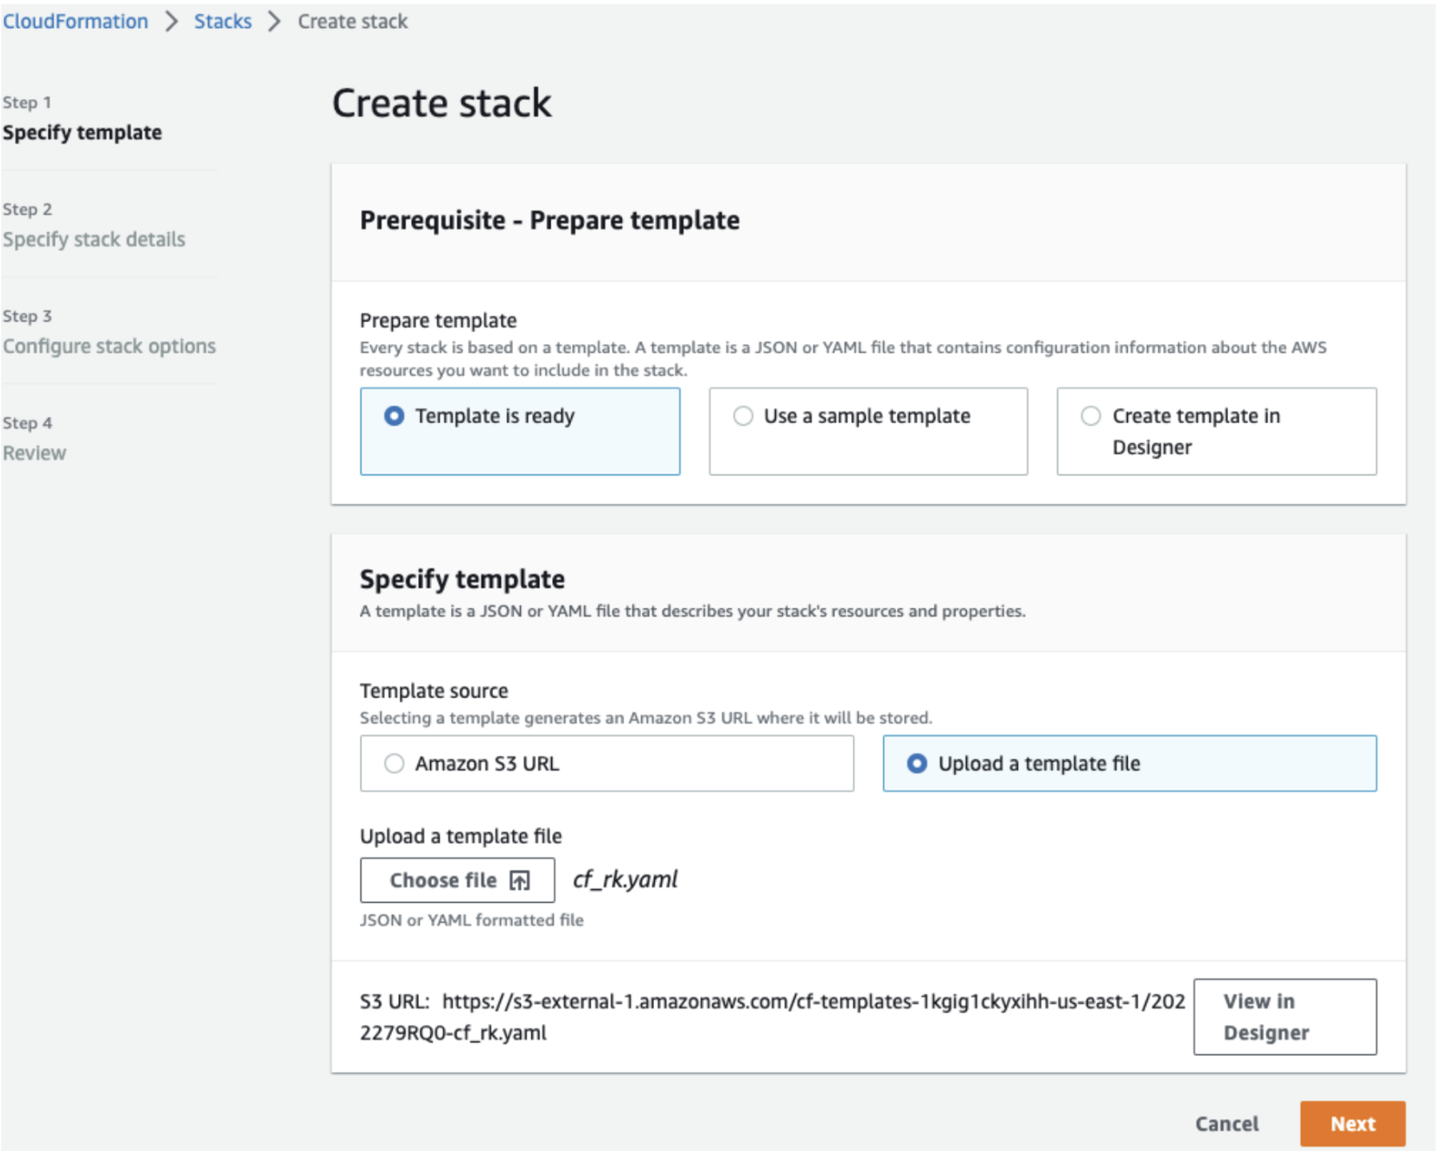
Task: Go to Step 2 Specify stack details
Action: tap(95, 239)
